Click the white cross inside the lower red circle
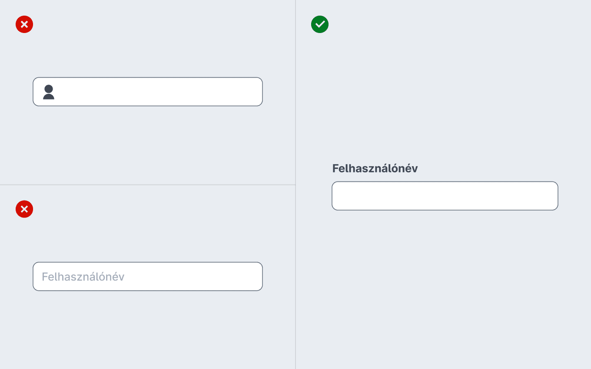Viewport: 591px width, 369px height. [x=24, y=209]
